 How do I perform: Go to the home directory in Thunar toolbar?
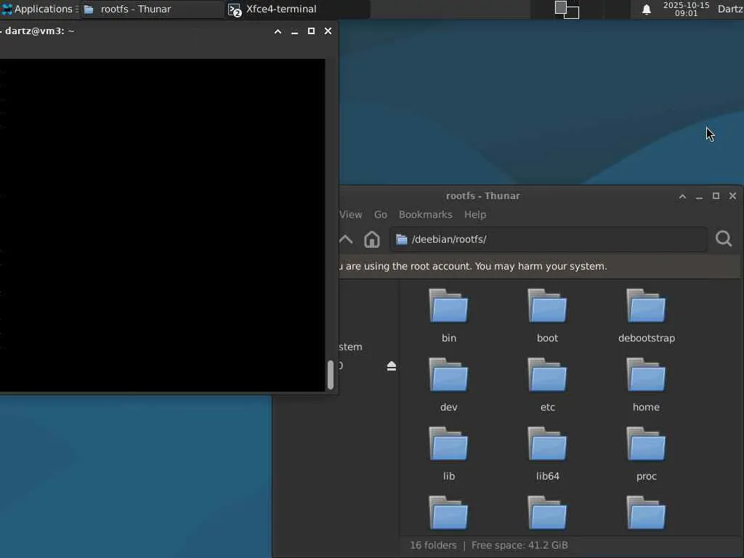click(372, 239)
